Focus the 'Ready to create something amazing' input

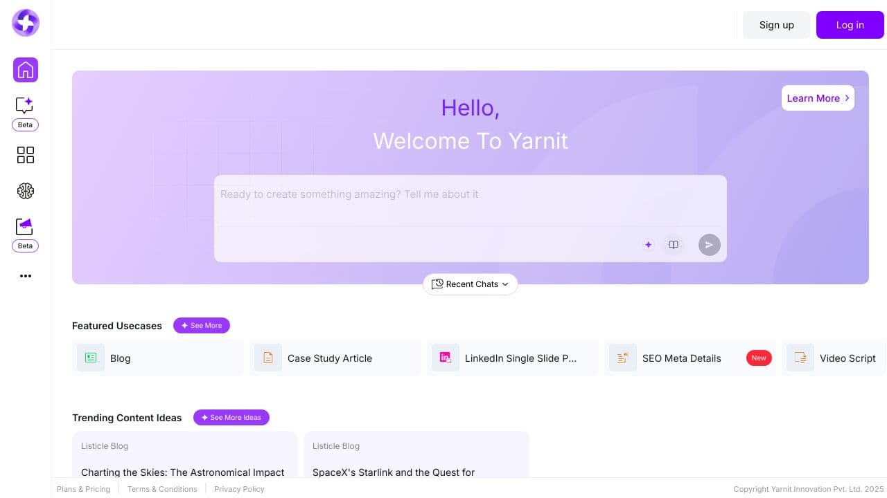tap(471, 201)
